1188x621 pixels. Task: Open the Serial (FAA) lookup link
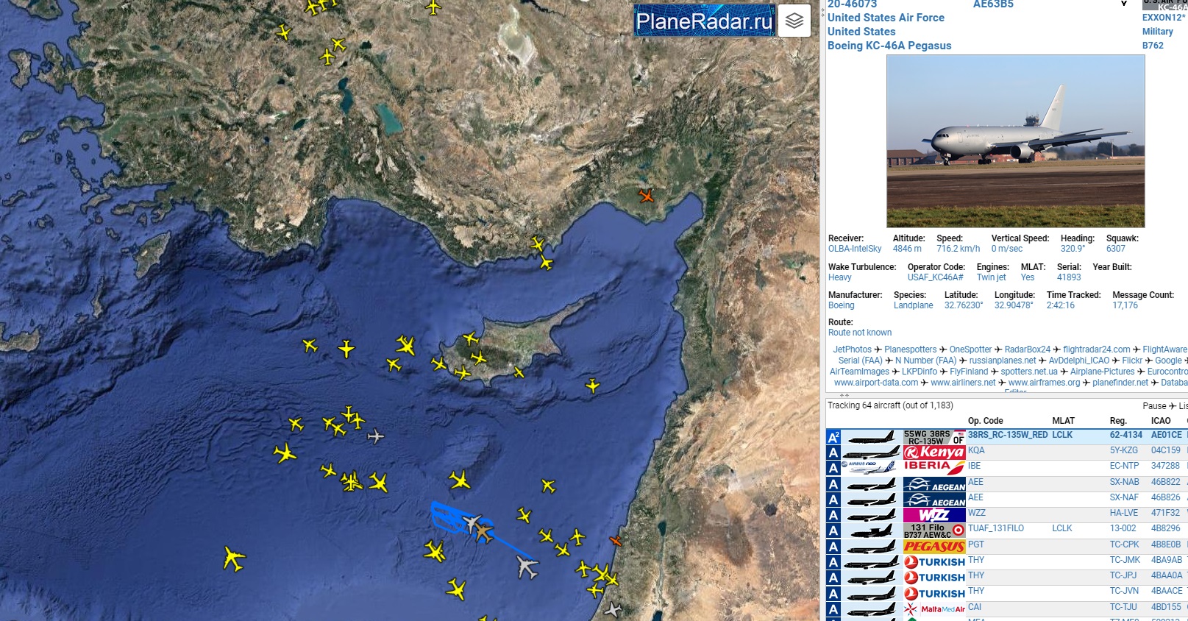point(860,361)
